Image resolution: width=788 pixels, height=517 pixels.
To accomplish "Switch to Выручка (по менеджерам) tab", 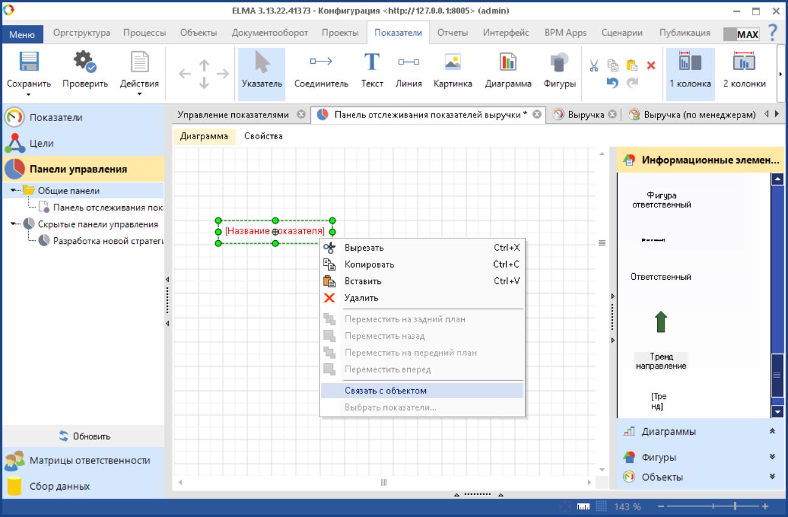I will (692, 114).
